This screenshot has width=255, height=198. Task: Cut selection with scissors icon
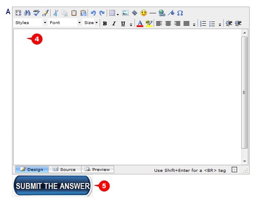coord(56,13)
